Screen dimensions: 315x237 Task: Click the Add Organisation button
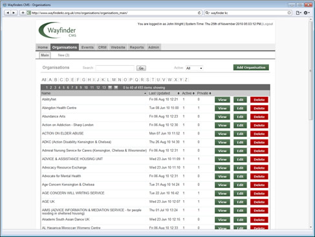pyautogui.click(x=251, y=68)
